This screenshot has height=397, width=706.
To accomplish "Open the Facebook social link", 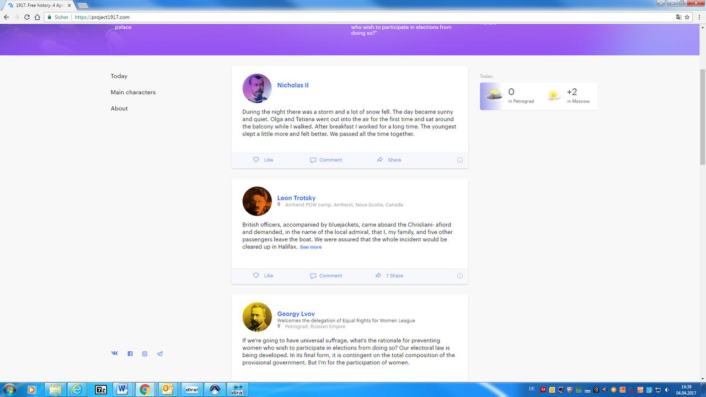I will click(x=130, y=354).
